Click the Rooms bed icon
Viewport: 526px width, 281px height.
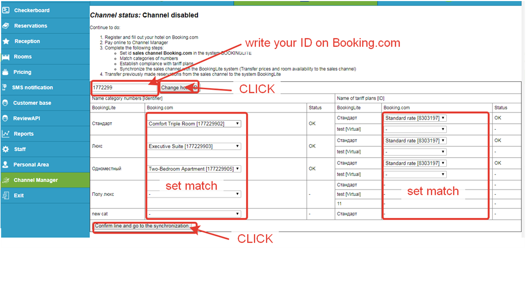[x=6, y=57]
